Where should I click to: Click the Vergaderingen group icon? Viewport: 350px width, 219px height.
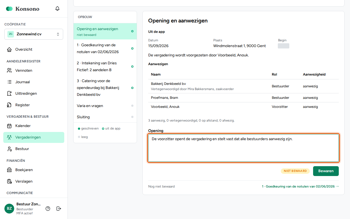(x=9, y=137)
